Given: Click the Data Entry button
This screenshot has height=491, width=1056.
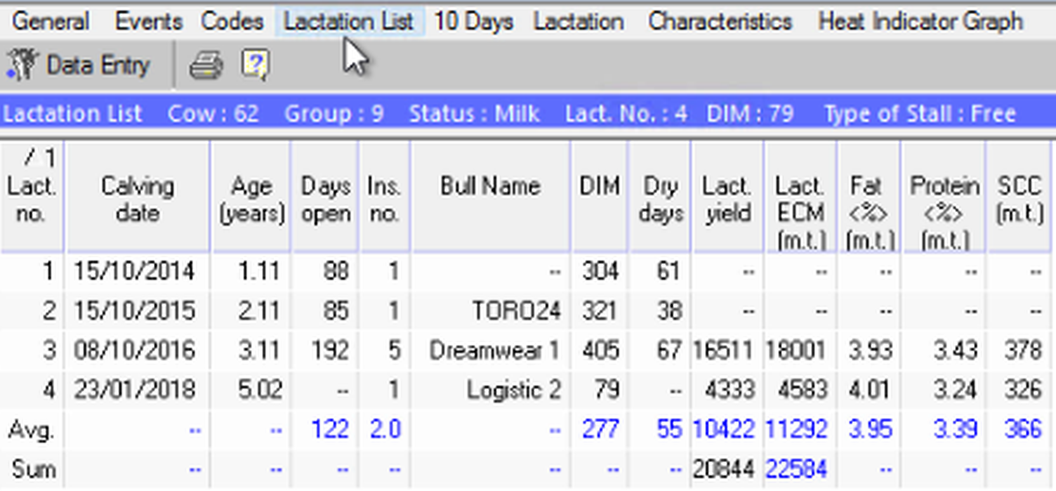Looking at the screenshot, I should pos(79,65).
